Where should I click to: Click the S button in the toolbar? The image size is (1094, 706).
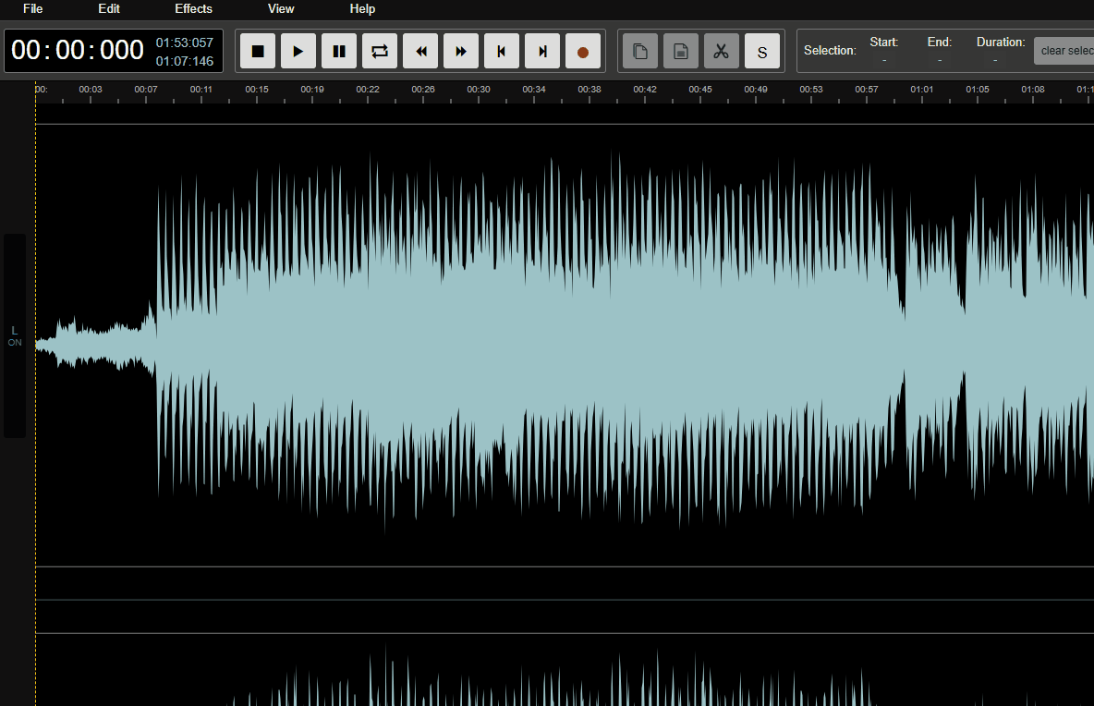point(762,51)
